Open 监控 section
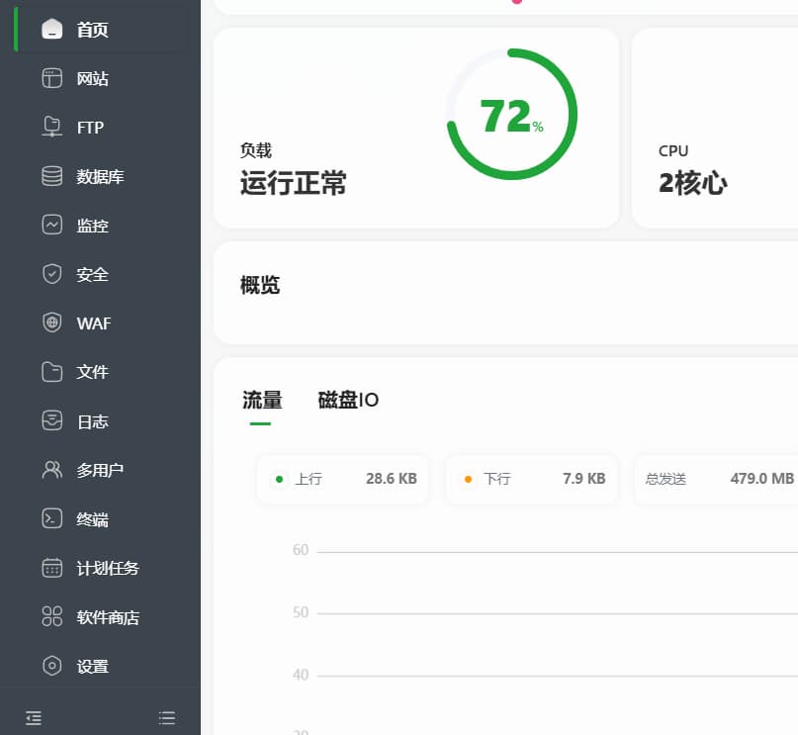Image resolution: width=798 pixels, height=735 pixels. click(x=93, y=226)
